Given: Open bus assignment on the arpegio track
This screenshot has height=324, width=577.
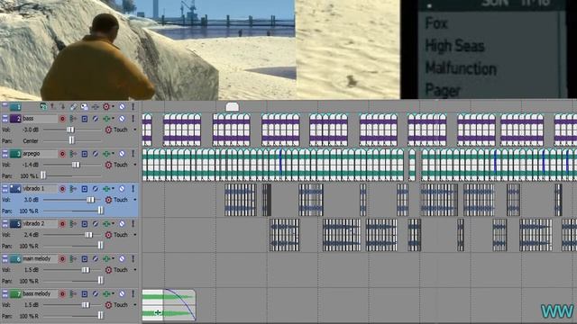Looking at the screenshot, I should coord(84,154).
